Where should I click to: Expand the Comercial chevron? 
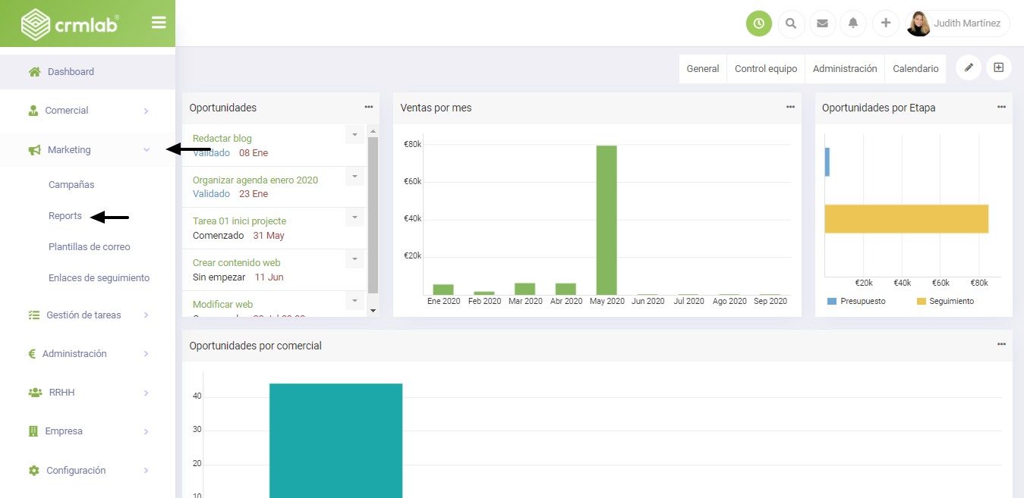(146, 111)
